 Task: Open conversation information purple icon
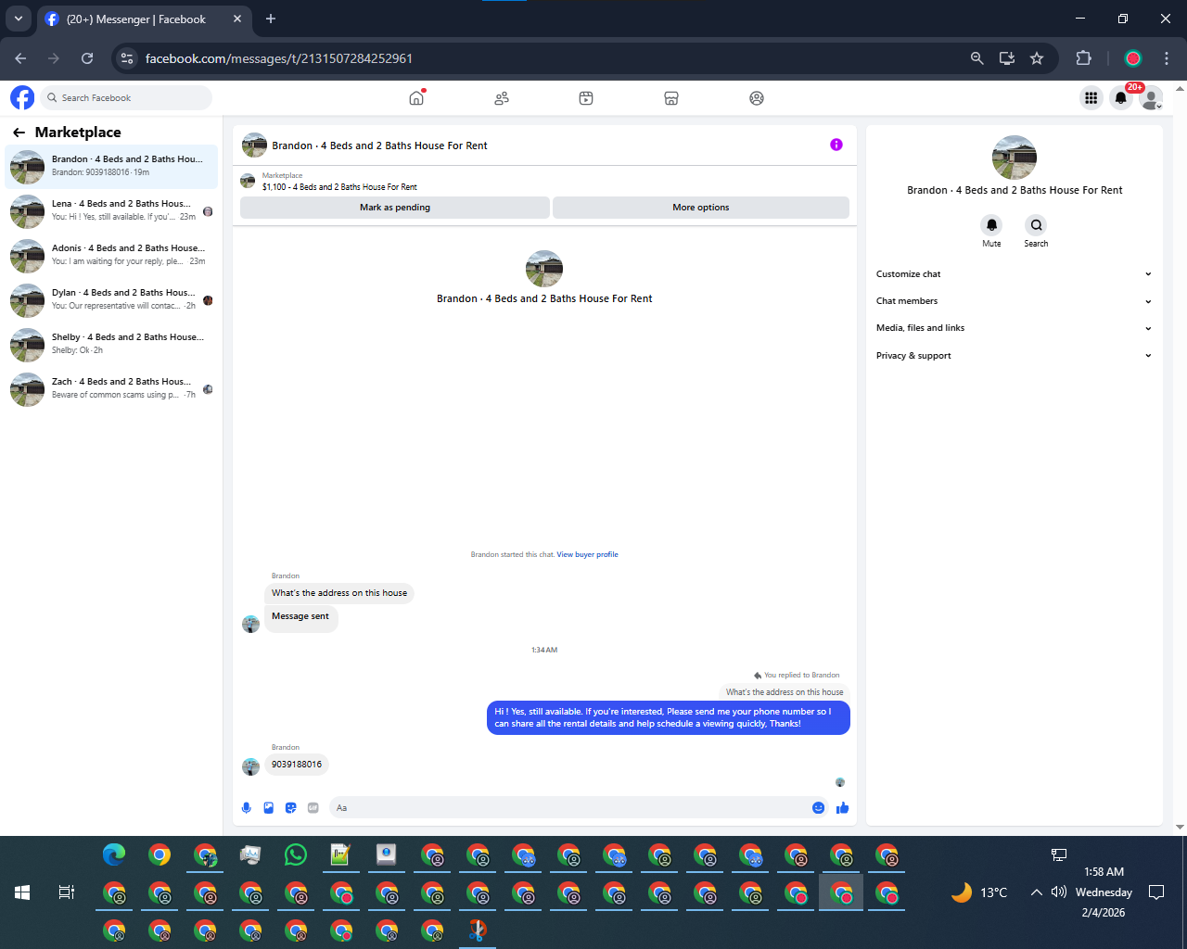[836, 145]
